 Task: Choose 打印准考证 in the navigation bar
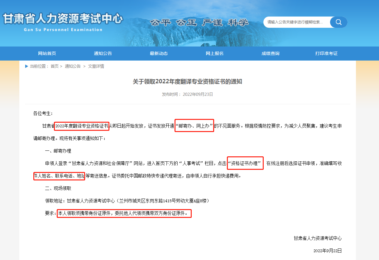point(326,53)
